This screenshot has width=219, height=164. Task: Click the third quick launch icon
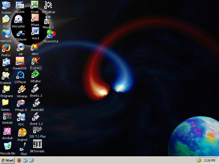[x=31, y=160]
